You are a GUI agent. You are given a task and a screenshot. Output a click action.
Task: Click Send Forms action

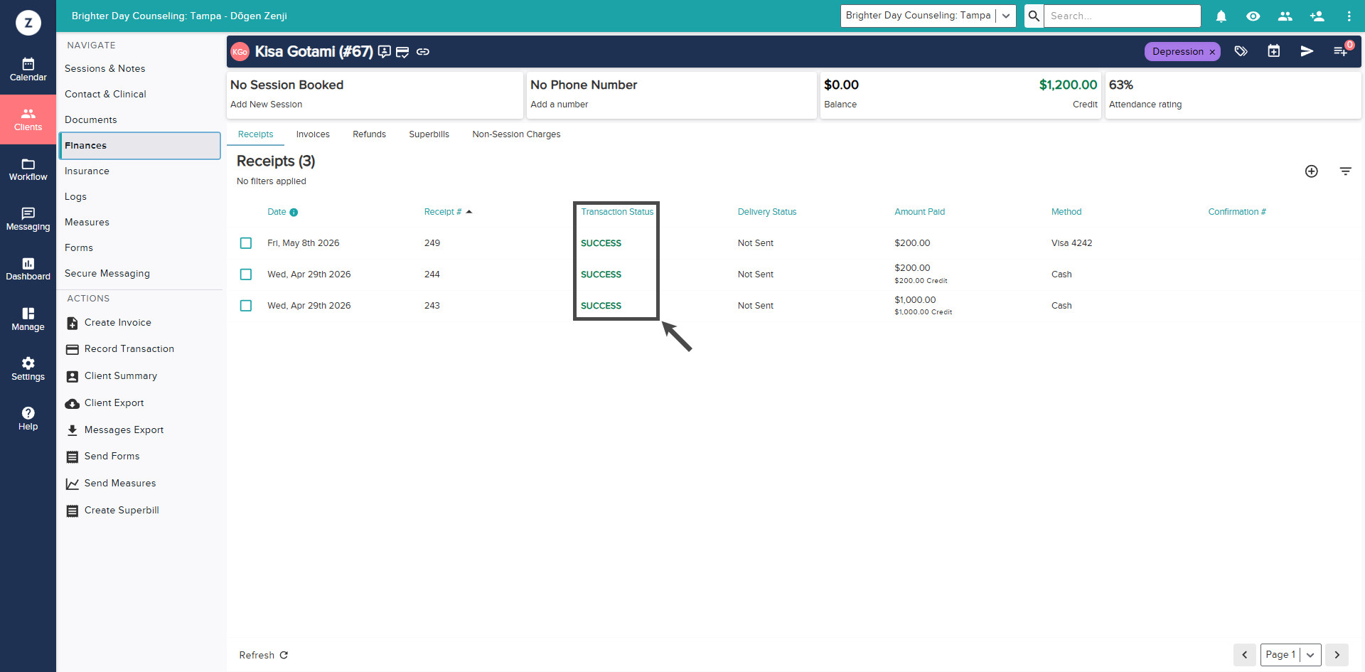click(x=103, y=457)
